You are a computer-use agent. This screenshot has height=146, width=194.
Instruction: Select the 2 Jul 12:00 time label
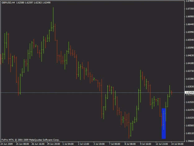coord(83,144)
